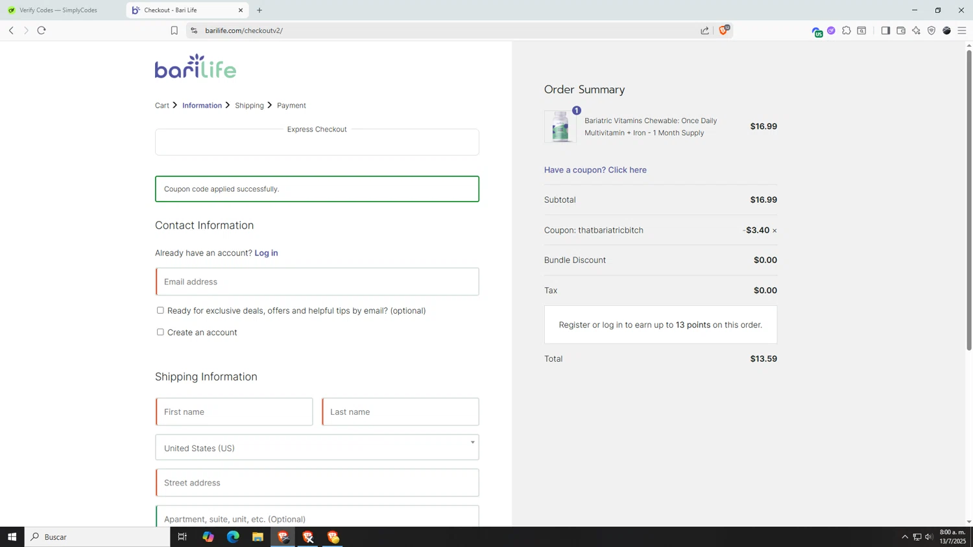Click the address bar URL
This screenshot has height=547, width=973.
tap(244, 30)
